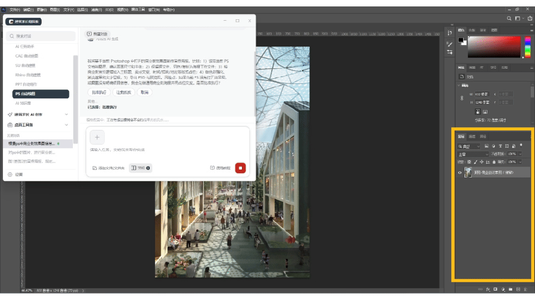Click the layer effects fx icon
This screenshot has height=300, width=535.
(488, 290)
